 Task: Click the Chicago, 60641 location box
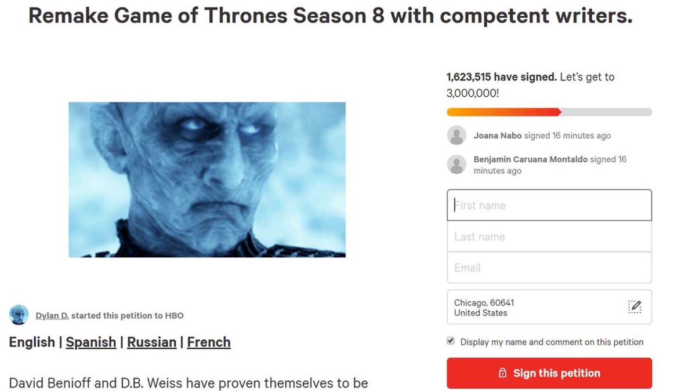coord(534,307)
